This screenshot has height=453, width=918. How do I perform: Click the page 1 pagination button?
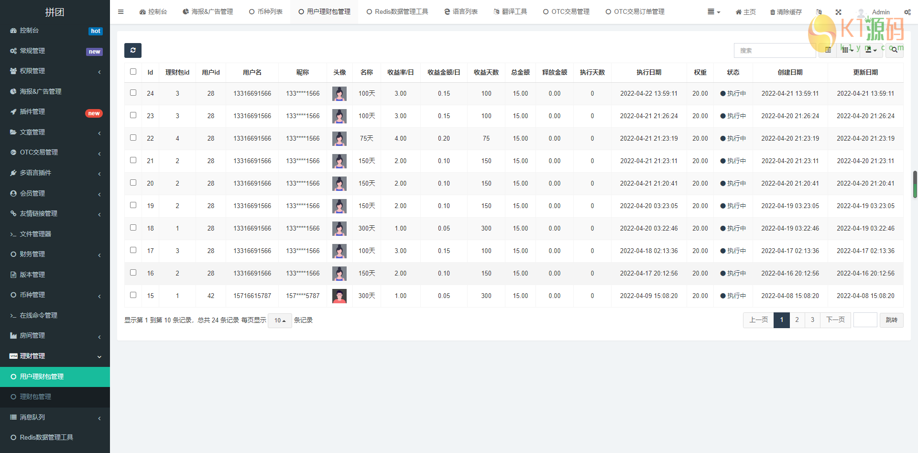782,320
